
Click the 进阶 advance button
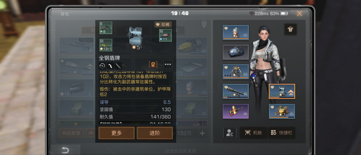coord(155,133)
